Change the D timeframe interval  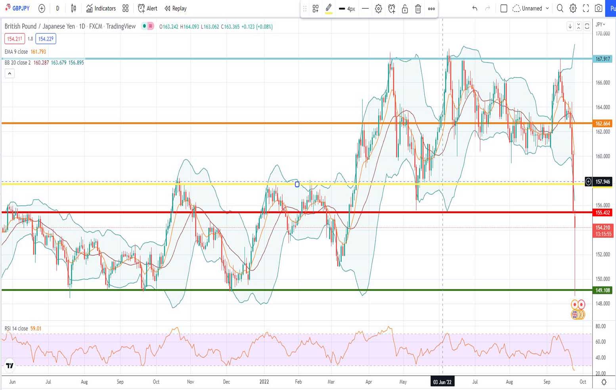[57, 8]
